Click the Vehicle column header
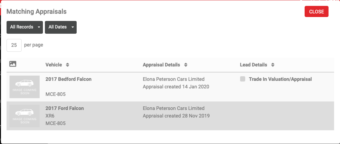 [x=54, y=65]
